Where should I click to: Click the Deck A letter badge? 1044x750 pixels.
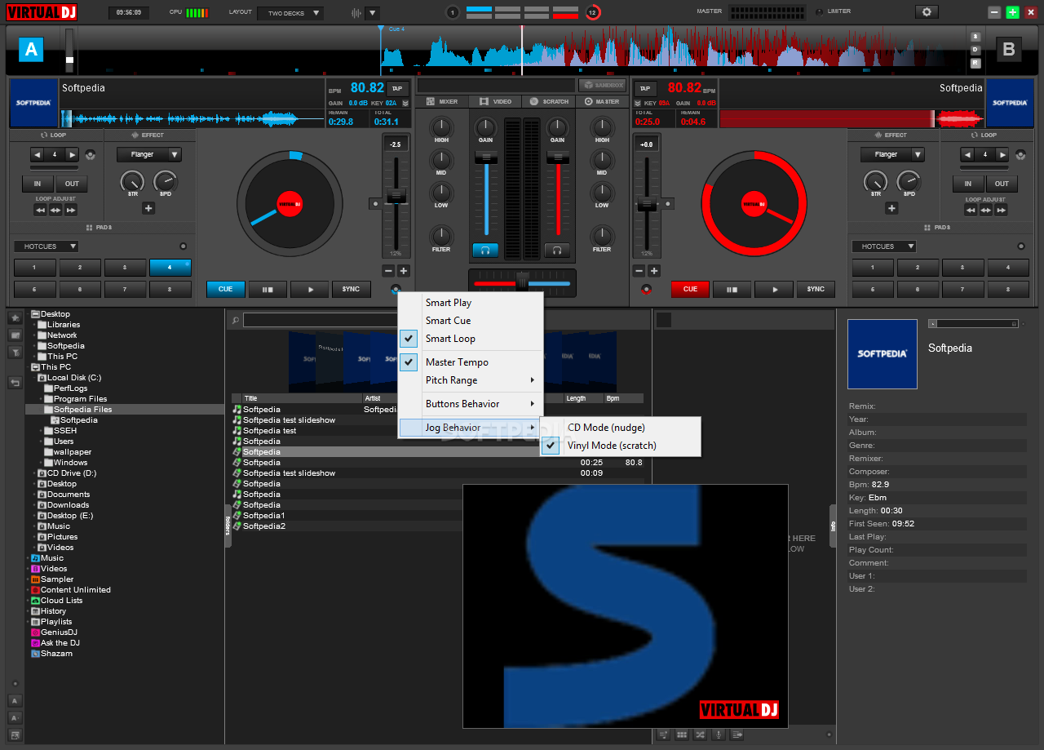tap(31, 50)
